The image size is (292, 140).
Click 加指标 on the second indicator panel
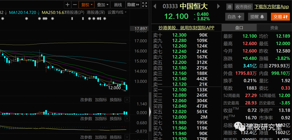click(x=101, y=118)
